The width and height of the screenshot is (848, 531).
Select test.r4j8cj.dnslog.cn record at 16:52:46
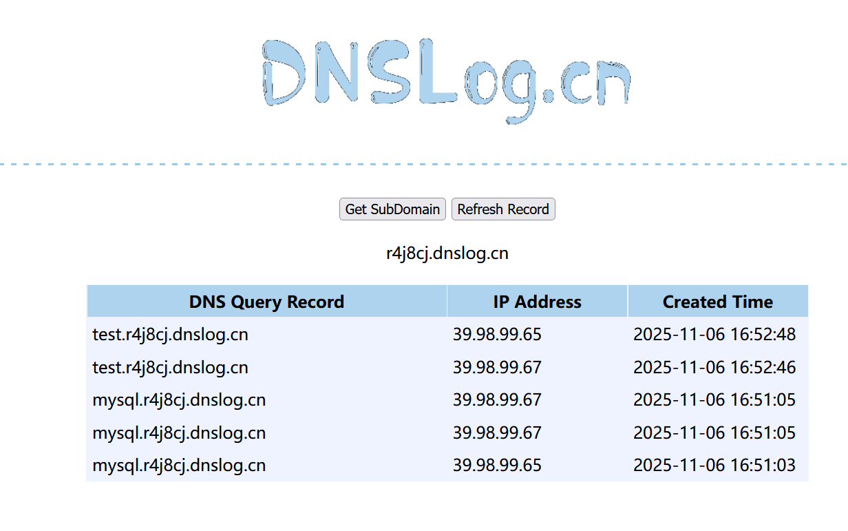point(171,367)
